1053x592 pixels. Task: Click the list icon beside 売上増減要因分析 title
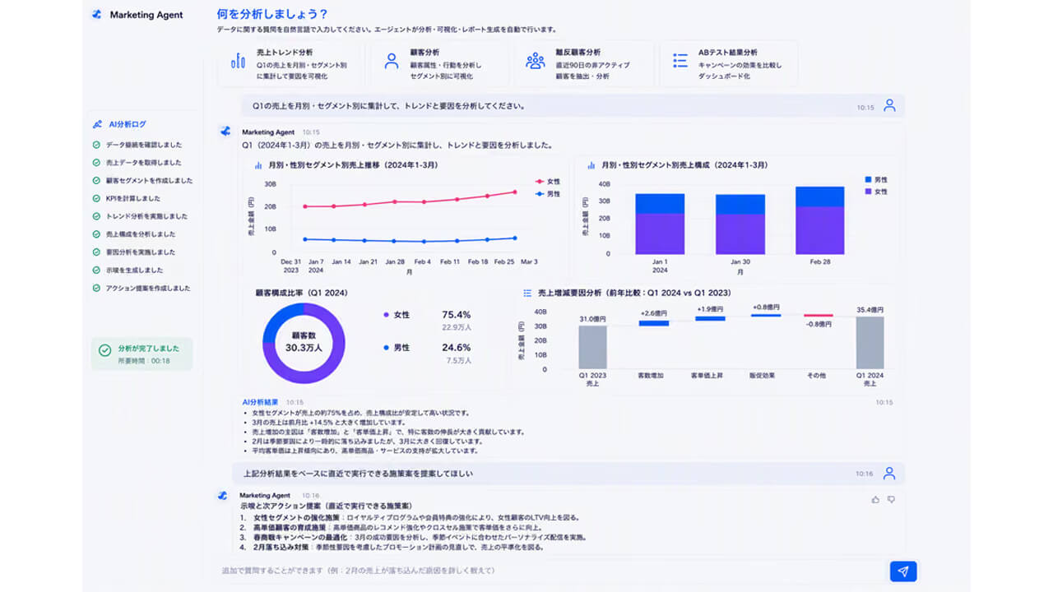click(x=528, y=293)
